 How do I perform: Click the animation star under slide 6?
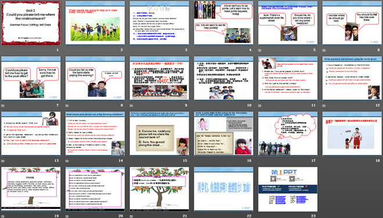pos(324,50)
